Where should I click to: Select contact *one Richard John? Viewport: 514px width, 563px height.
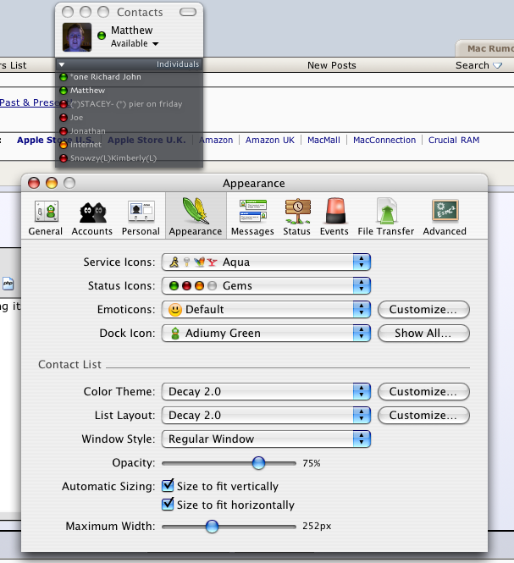click(x=130, y=77)
